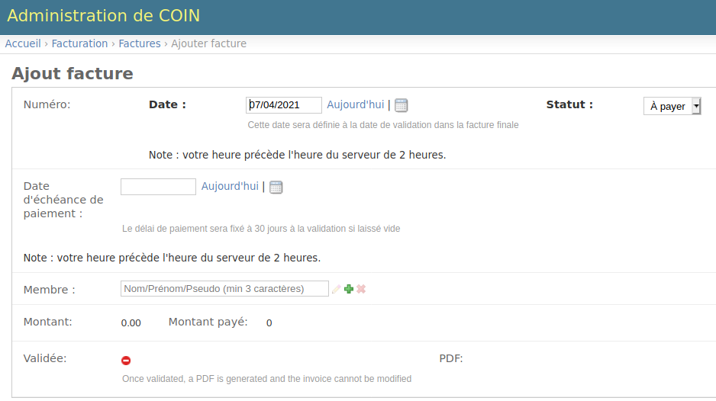
Task: Open the calendar picker for Date field
Action: pyautogui.click(x=402, y=106)
